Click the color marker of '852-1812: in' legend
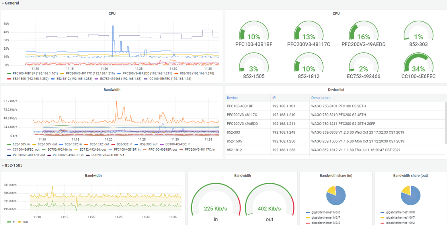This screenshot has width=447, height=225. pyautogui.click(x=61, y=145)
